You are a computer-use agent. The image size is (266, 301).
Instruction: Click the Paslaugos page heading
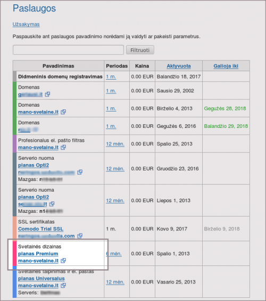[x=34, y=8]
